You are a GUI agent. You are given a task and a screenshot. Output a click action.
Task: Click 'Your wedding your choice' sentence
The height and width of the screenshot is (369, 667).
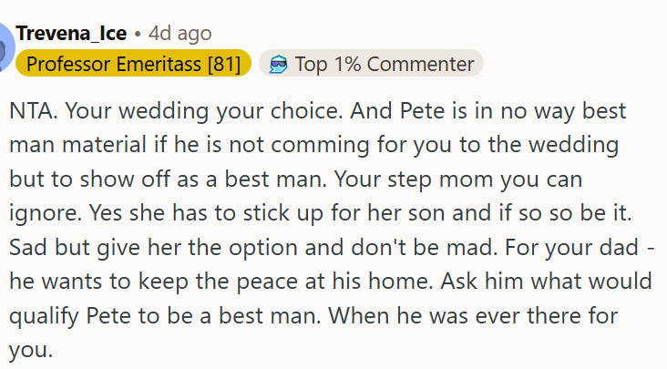pyautogui.click(x=204, y=111)
